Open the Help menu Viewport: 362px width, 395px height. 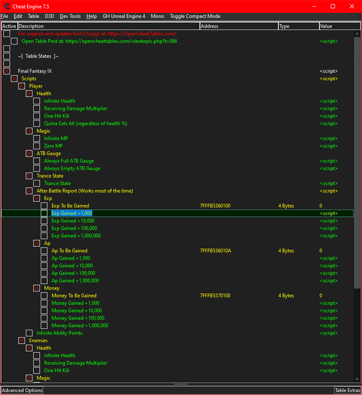pos(91,17)
